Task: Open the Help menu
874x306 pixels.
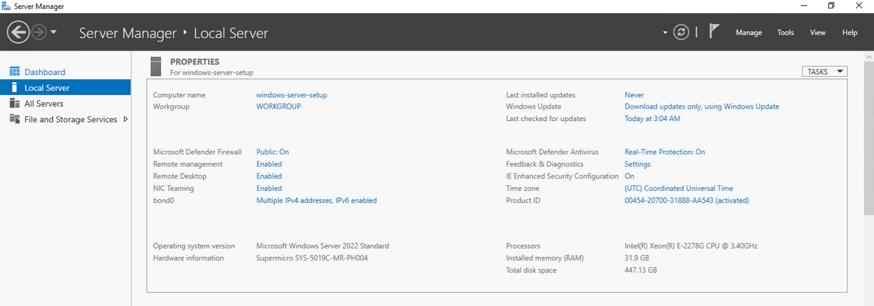Action: 849,33
